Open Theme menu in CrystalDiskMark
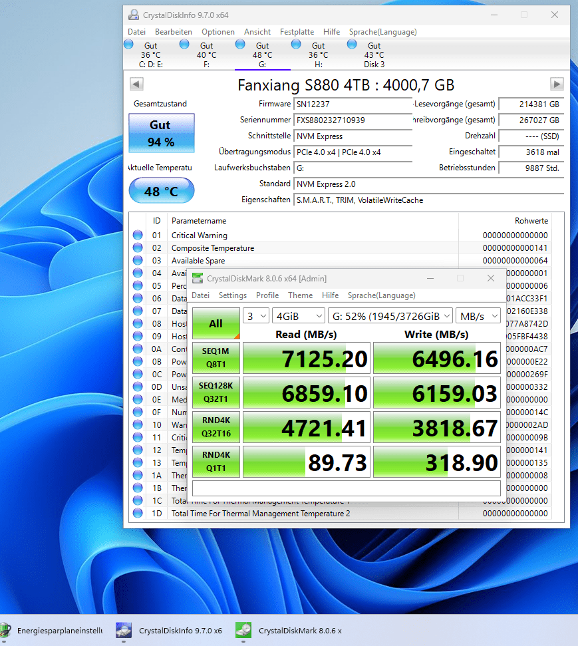The image size is (578, 646). click(x=301, y=295)
